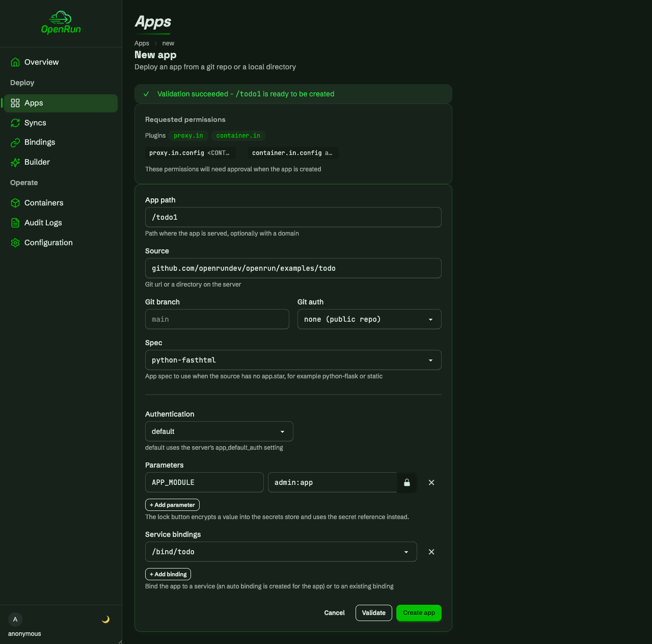Click the Apps breadcrumb link

142,43
